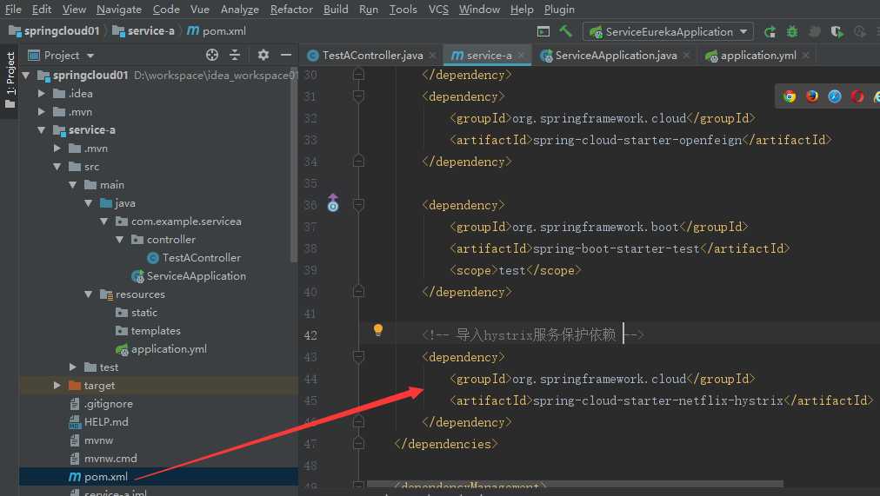880x496 pixels.
Task: Collapse the controller package
Action: point(119,239)
